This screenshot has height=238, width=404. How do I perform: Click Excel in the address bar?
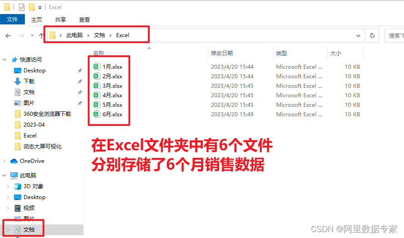[x=122, y=35]
